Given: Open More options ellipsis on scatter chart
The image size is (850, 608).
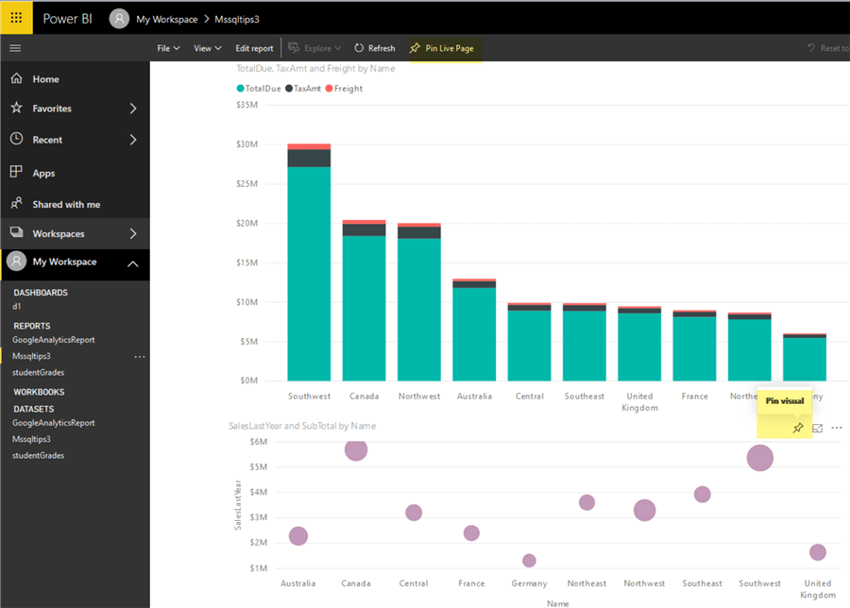Looking at the screenshot, I should (x=837, y=429).
